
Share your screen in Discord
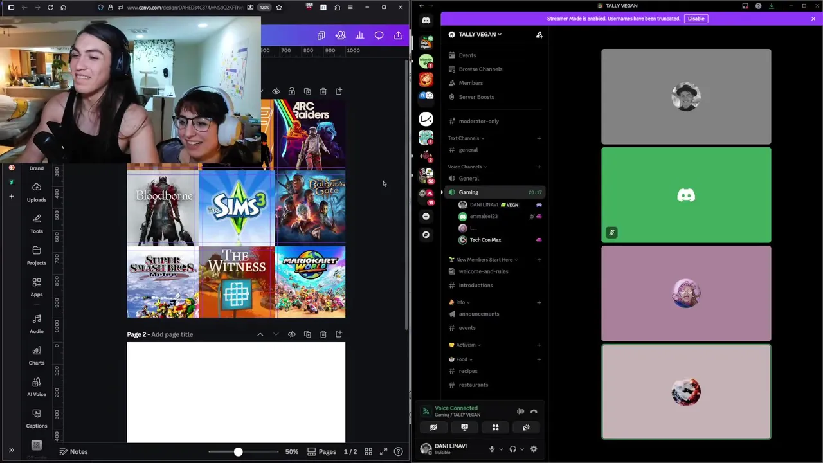click(x=464, y=428)
